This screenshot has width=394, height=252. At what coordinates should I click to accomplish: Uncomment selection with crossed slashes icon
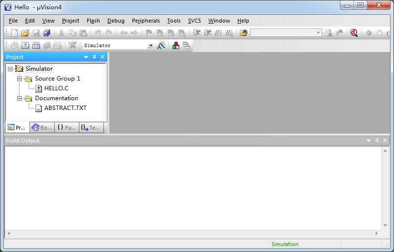click(229, 33)
